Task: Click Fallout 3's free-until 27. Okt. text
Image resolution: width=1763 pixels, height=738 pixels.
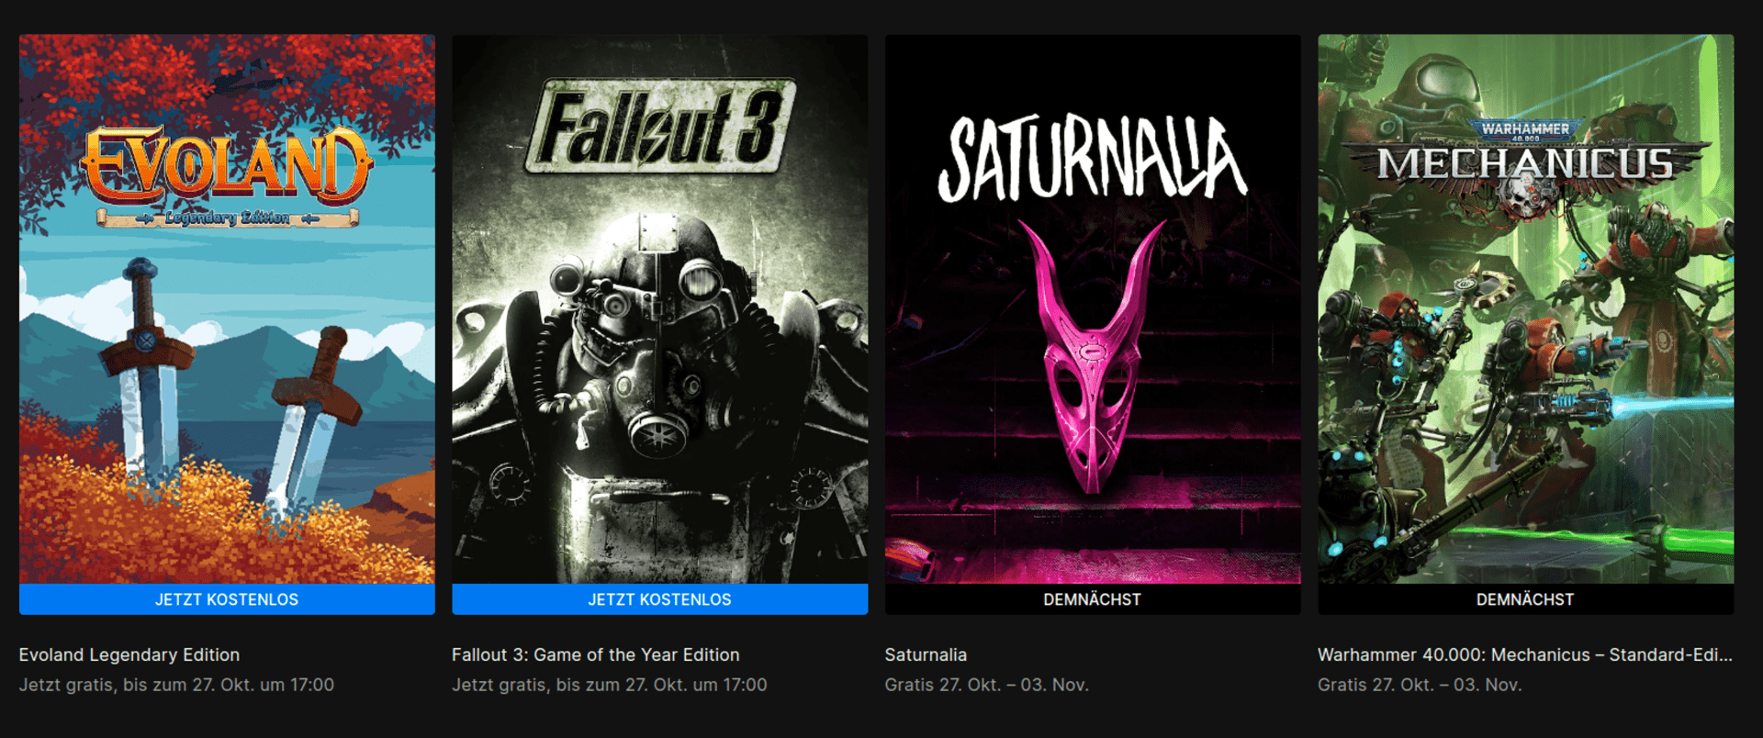Action: pyautogui.click(x=610, y=685)
